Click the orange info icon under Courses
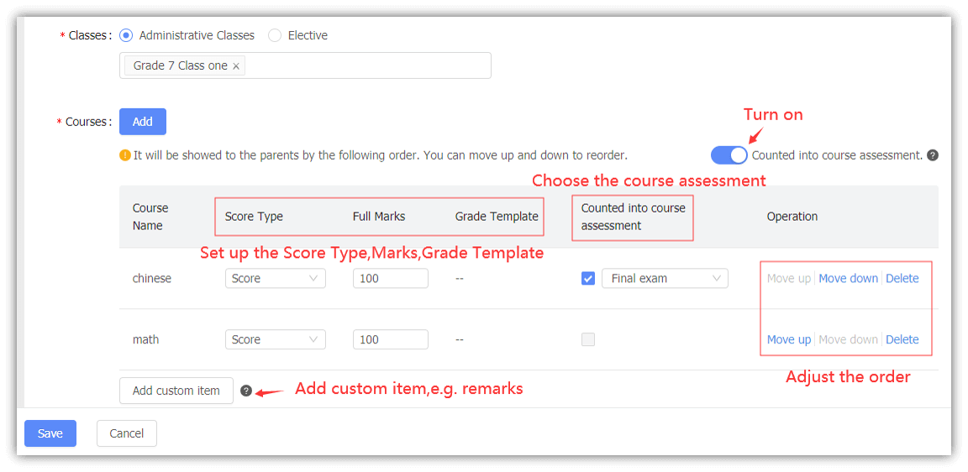The image size is (968, 472). point(125,155)
